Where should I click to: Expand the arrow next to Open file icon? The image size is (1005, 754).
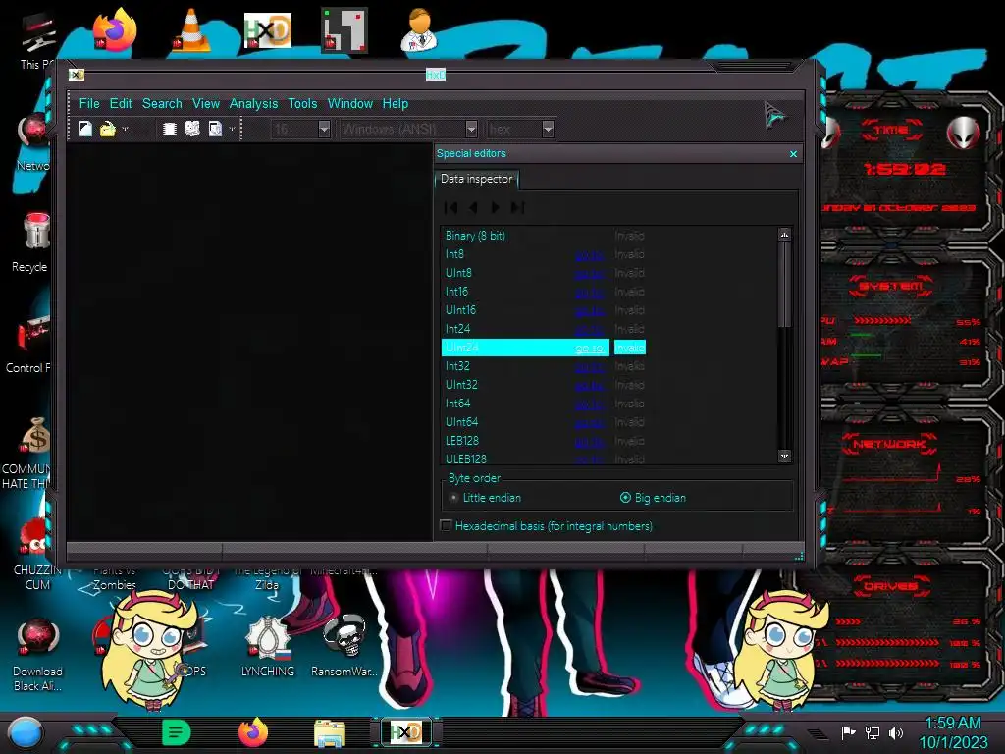[x=125, y=129]
